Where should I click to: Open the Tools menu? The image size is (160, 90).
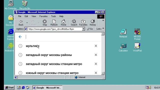point(53,16)
